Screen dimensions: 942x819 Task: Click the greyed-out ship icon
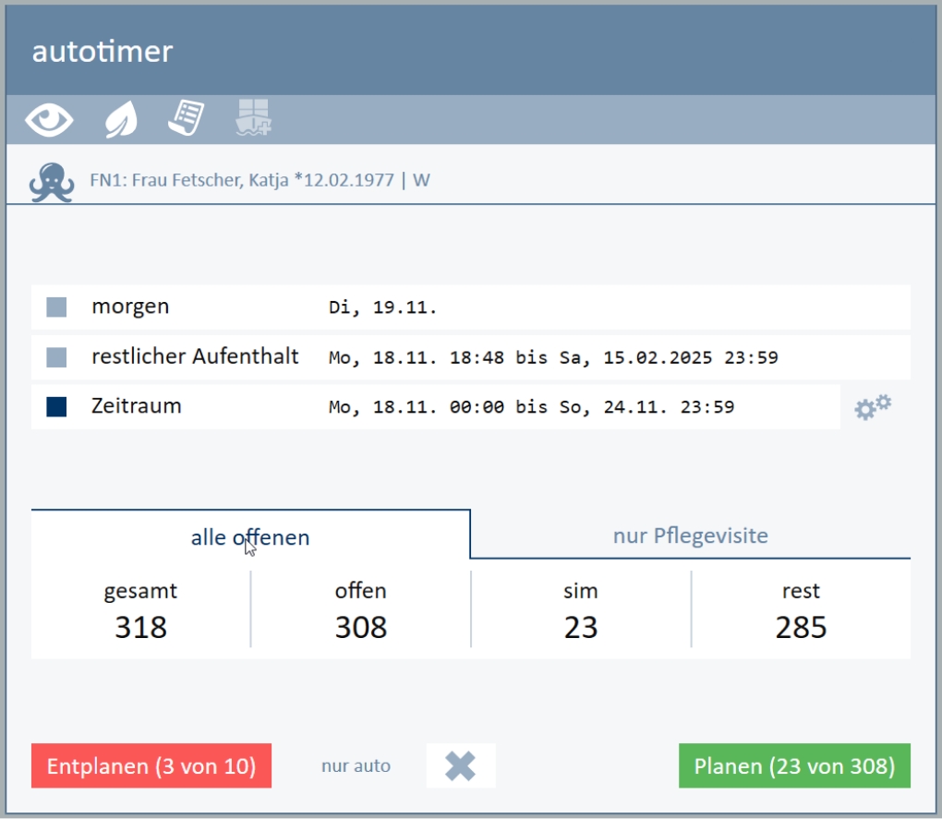[x=253, y=119]
